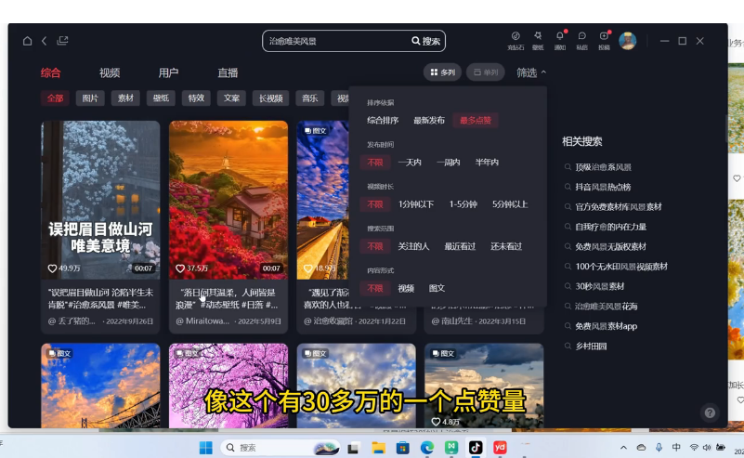Open related search 顶级治愈系风景
744x458 pixels.
point(603,167)
